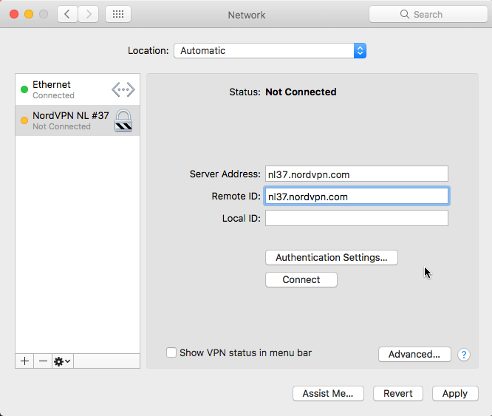This screenshot has width=492, height=416.
Task: Click the back navigation arrow
Action: [x=68, y=14]
